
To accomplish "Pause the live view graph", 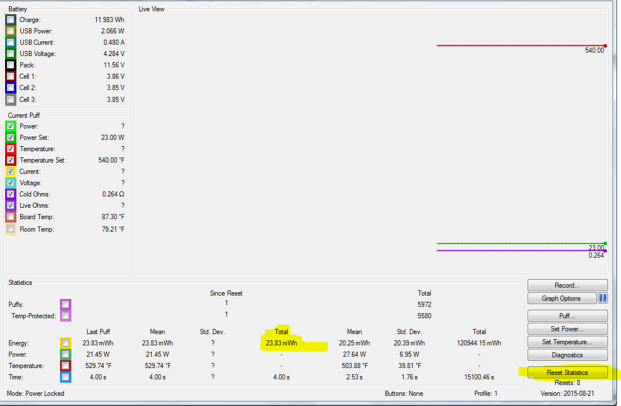I will pyautogui.click(x=603, y=298).
